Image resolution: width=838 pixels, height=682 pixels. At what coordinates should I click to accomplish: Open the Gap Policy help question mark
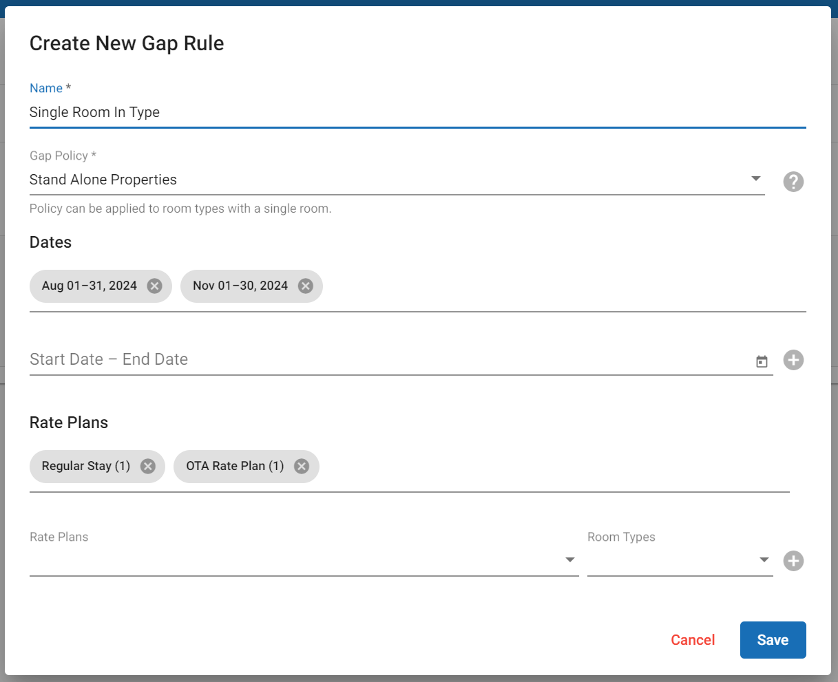pos(793,182)
